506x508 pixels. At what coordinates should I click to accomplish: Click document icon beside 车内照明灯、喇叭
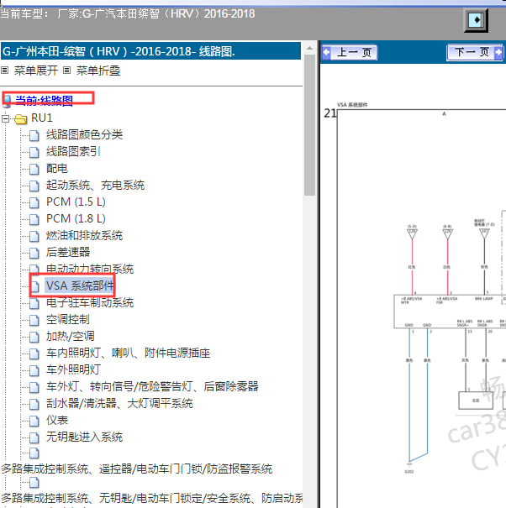pos(34,354)
